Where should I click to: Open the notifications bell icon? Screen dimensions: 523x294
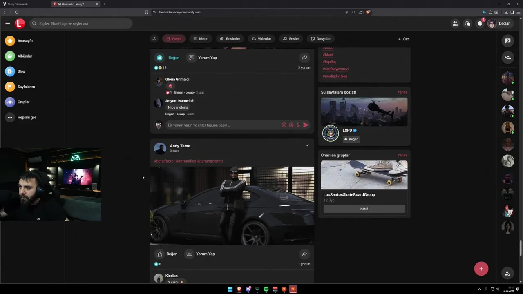[x=480, y=24]
